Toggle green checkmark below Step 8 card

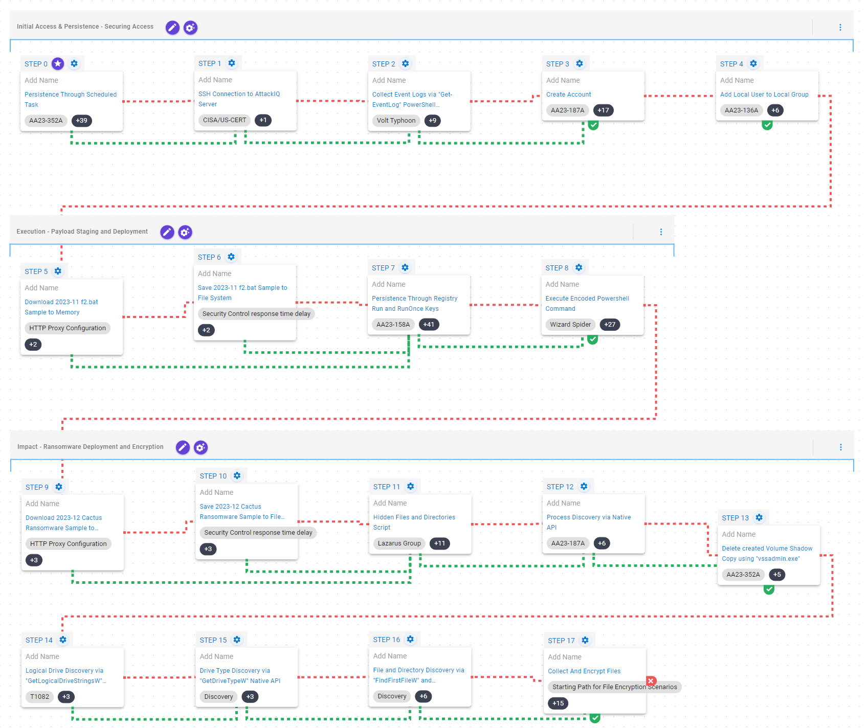coord(593,339)
